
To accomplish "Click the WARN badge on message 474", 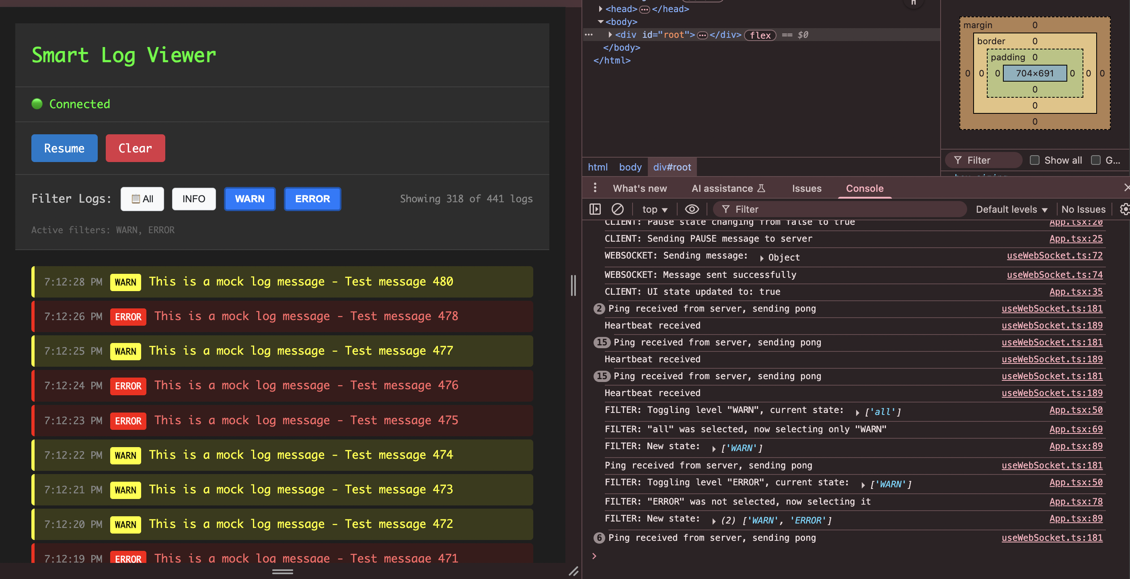I will pyautogui.click(x=125, y=455).
